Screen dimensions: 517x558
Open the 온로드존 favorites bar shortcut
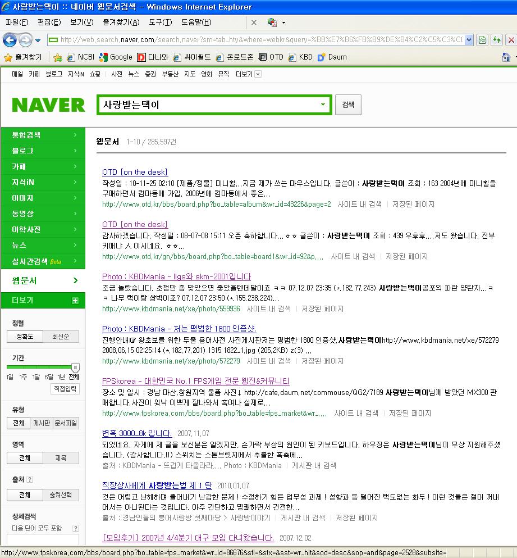[235, 57]
